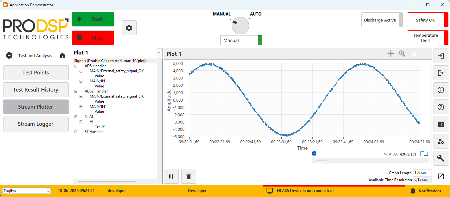
Task: Open the info icon in right sidebar
Action: [441, 90]
